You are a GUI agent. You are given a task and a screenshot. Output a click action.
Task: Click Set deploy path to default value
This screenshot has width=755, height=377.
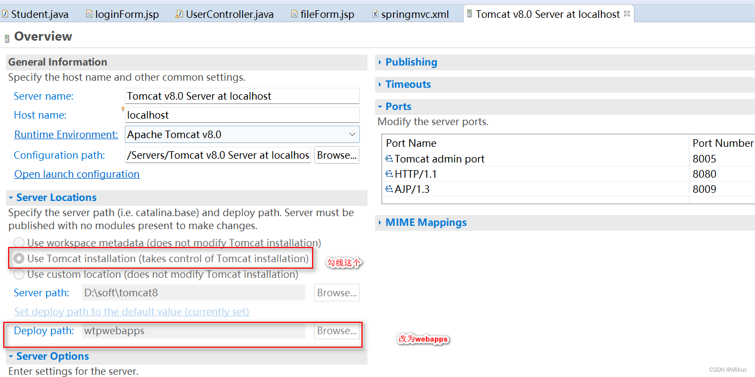click(131, 311)
